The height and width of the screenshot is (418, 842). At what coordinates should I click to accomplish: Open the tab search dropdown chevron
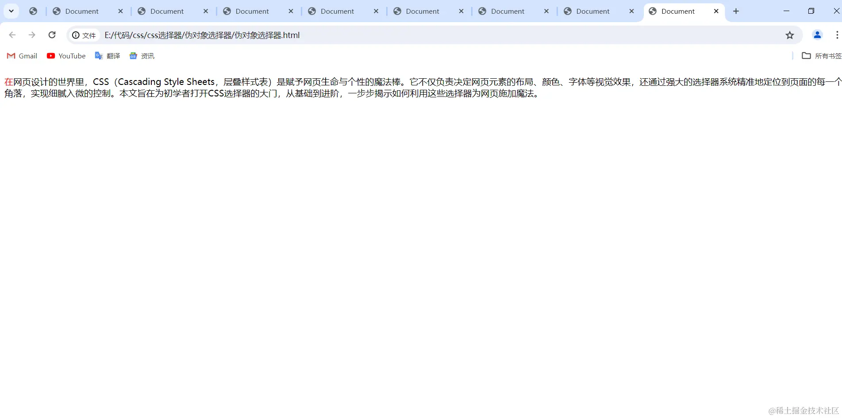coord(11,11)
